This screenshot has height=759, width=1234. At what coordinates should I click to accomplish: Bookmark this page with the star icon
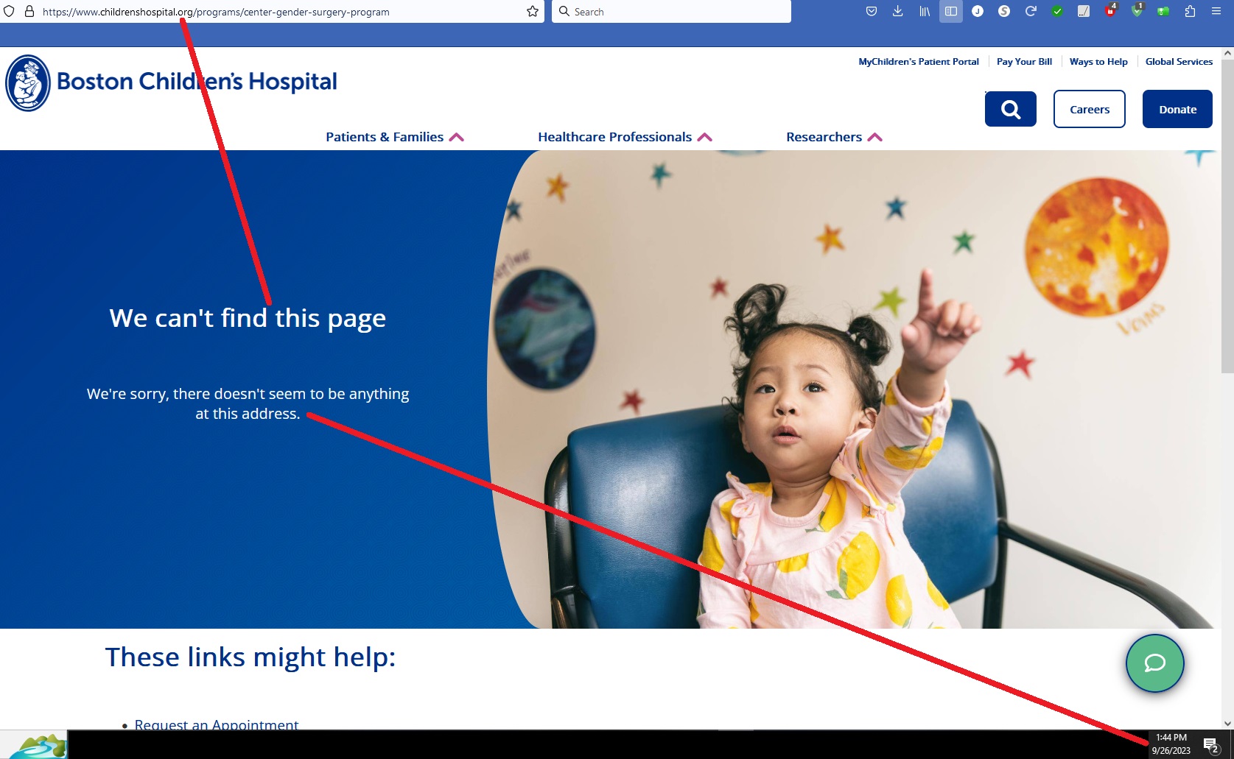(x=533, y=12)
